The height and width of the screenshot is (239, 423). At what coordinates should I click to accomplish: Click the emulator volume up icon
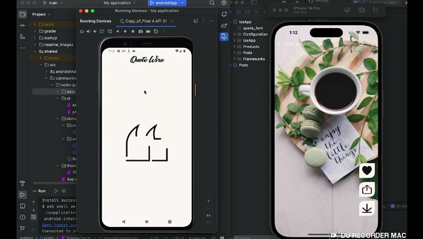point(88,32)
